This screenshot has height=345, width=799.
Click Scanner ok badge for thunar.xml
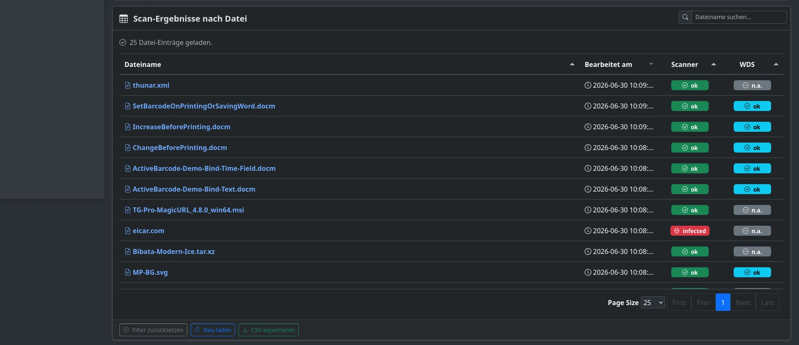pyautogui.click(x=690, y=85)
